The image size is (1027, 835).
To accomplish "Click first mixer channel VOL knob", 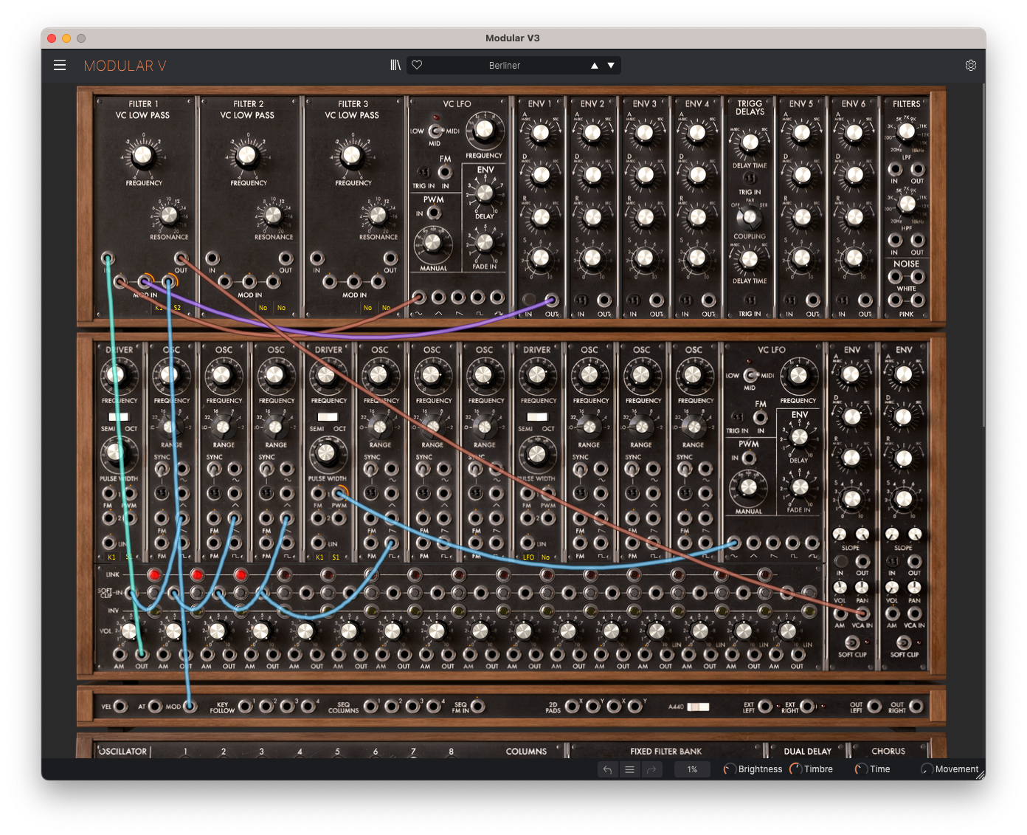I will pyautogui.click(x=129, y=630).
